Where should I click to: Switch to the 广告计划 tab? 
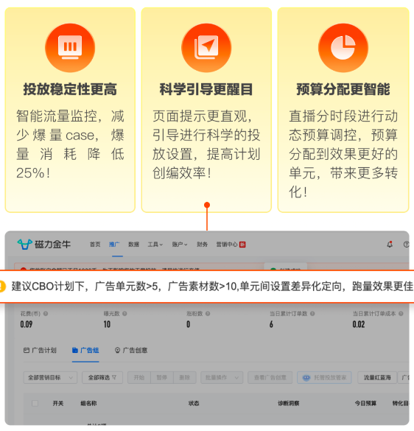[x=40, y=350]
